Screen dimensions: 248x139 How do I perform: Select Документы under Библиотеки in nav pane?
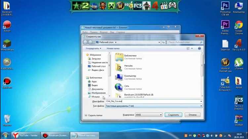(96, 89)
